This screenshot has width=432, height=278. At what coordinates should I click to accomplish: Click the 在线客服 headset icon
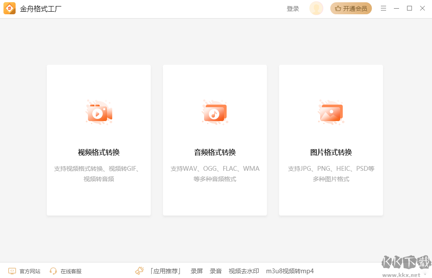pyautogui.click(x=53, y=271)
